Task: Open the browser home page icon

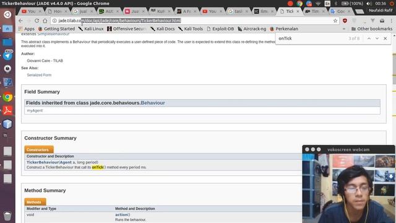Action: (x=45, y=20)
